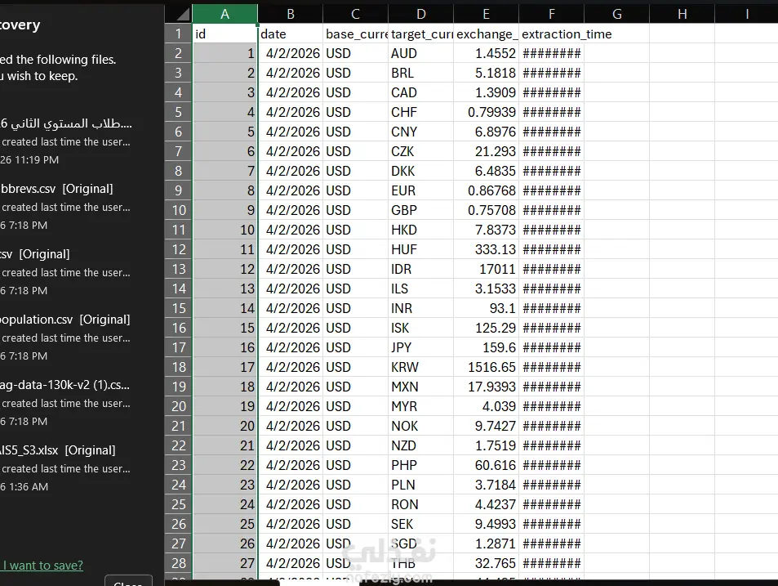Click exchange rate cell 1.4552

point(487,53)
